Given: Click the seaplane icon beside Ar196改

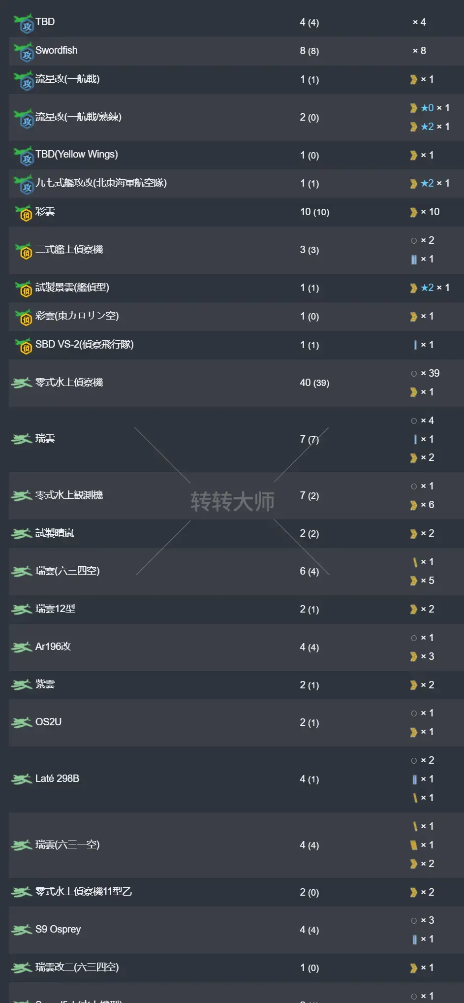Looking at the screenshot, I should 22,647.
